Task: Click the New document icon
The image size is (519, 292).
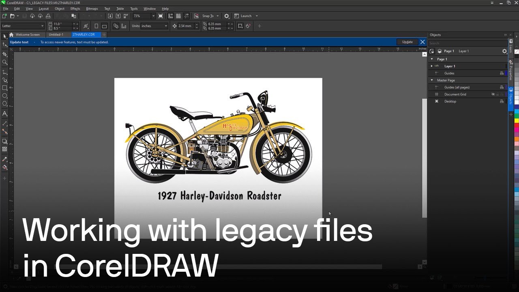Action: [x=4, y=16]
